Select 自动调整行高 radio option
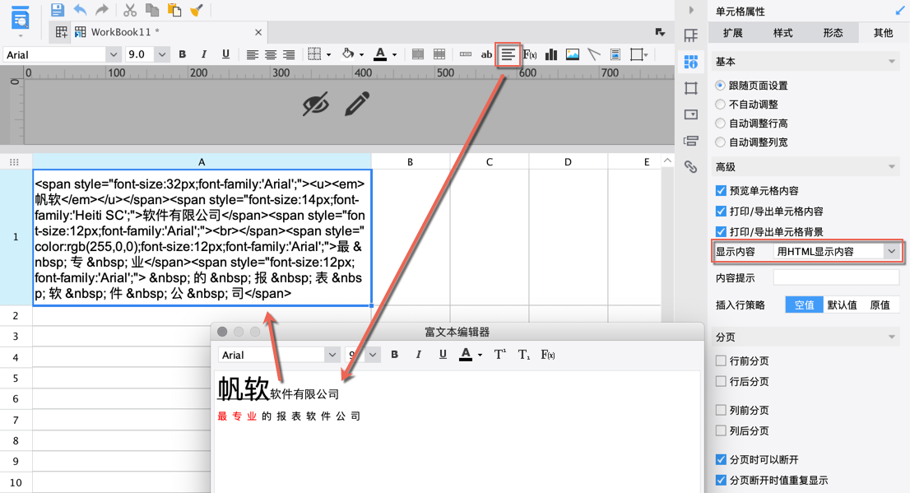 tap(720, 123)
